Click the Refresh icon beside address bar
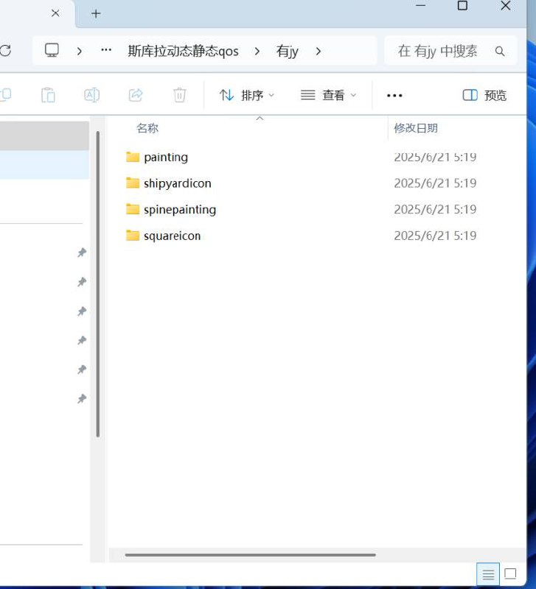This screenshot has height=589, width=536. pos(5,51)
